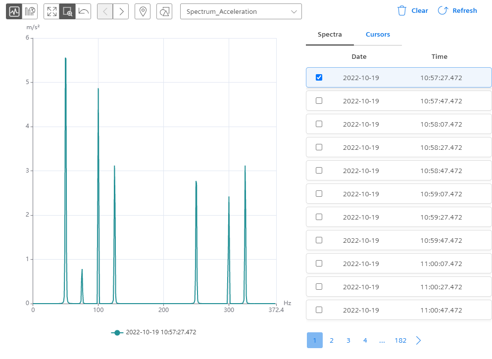
Task: Click the spectrum peak near 250 Hz
Action: tap(196, 182)
